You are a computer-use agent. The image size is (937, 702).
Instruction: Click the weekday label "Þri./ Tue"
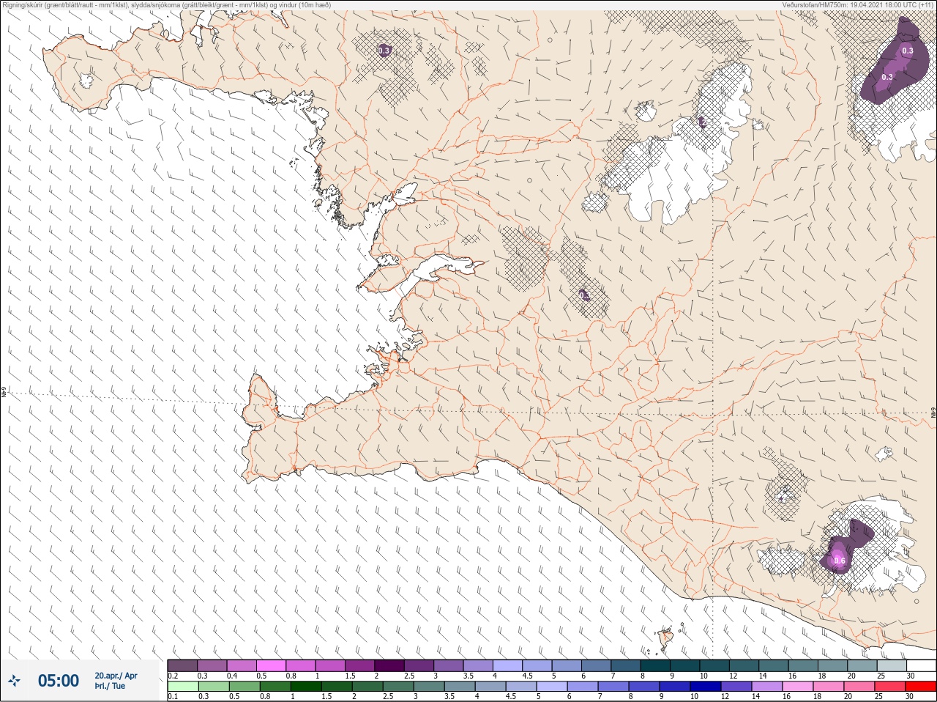109,687
